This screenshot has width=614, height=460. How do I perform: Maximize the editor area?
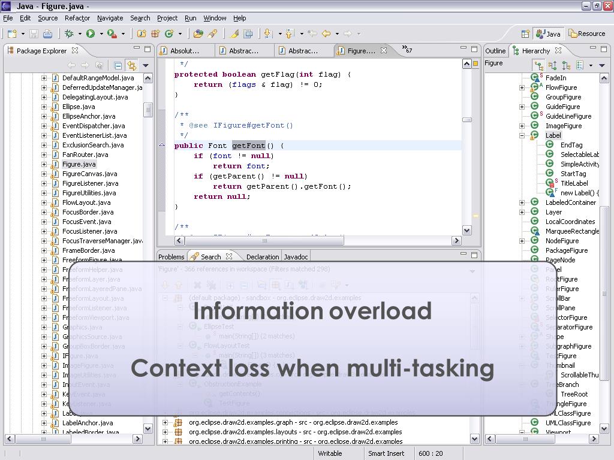[474, 49]
